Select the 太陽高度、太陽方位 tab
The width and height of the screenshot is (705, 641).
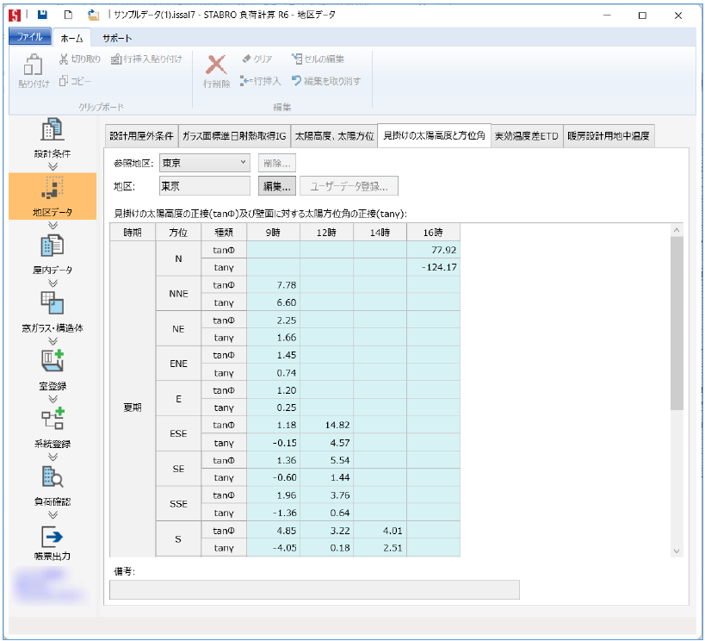click(334, 135)
